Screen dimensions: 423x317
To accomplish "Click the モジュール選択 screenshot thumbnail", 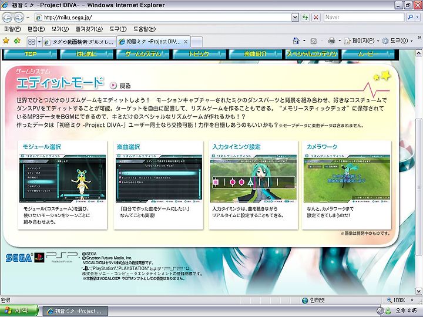I will 63,178.
